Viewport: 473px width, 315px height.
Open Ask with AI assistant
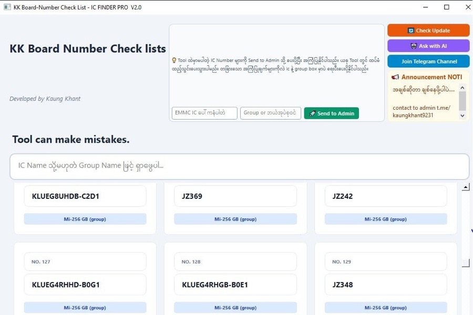(x=428, y=46)
